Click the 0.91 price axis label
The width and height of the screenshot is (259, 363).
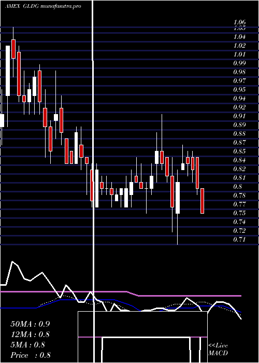(239, 116)
